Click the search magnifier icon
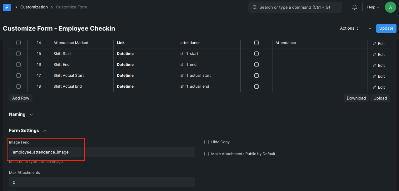 (254, 7)
